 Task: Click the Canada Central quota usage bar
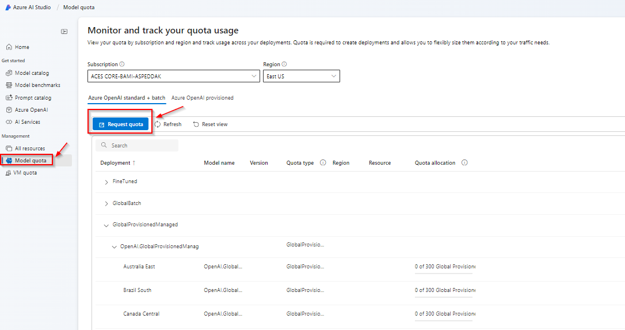(x=444, y=321)
